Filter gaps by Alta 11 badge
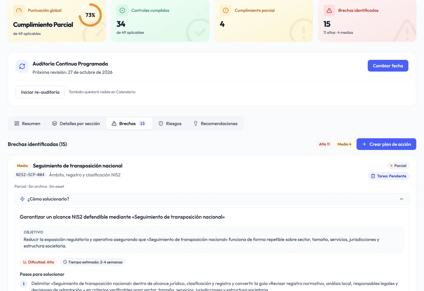This screenshot has height=291, width=424. coord(324,144)
